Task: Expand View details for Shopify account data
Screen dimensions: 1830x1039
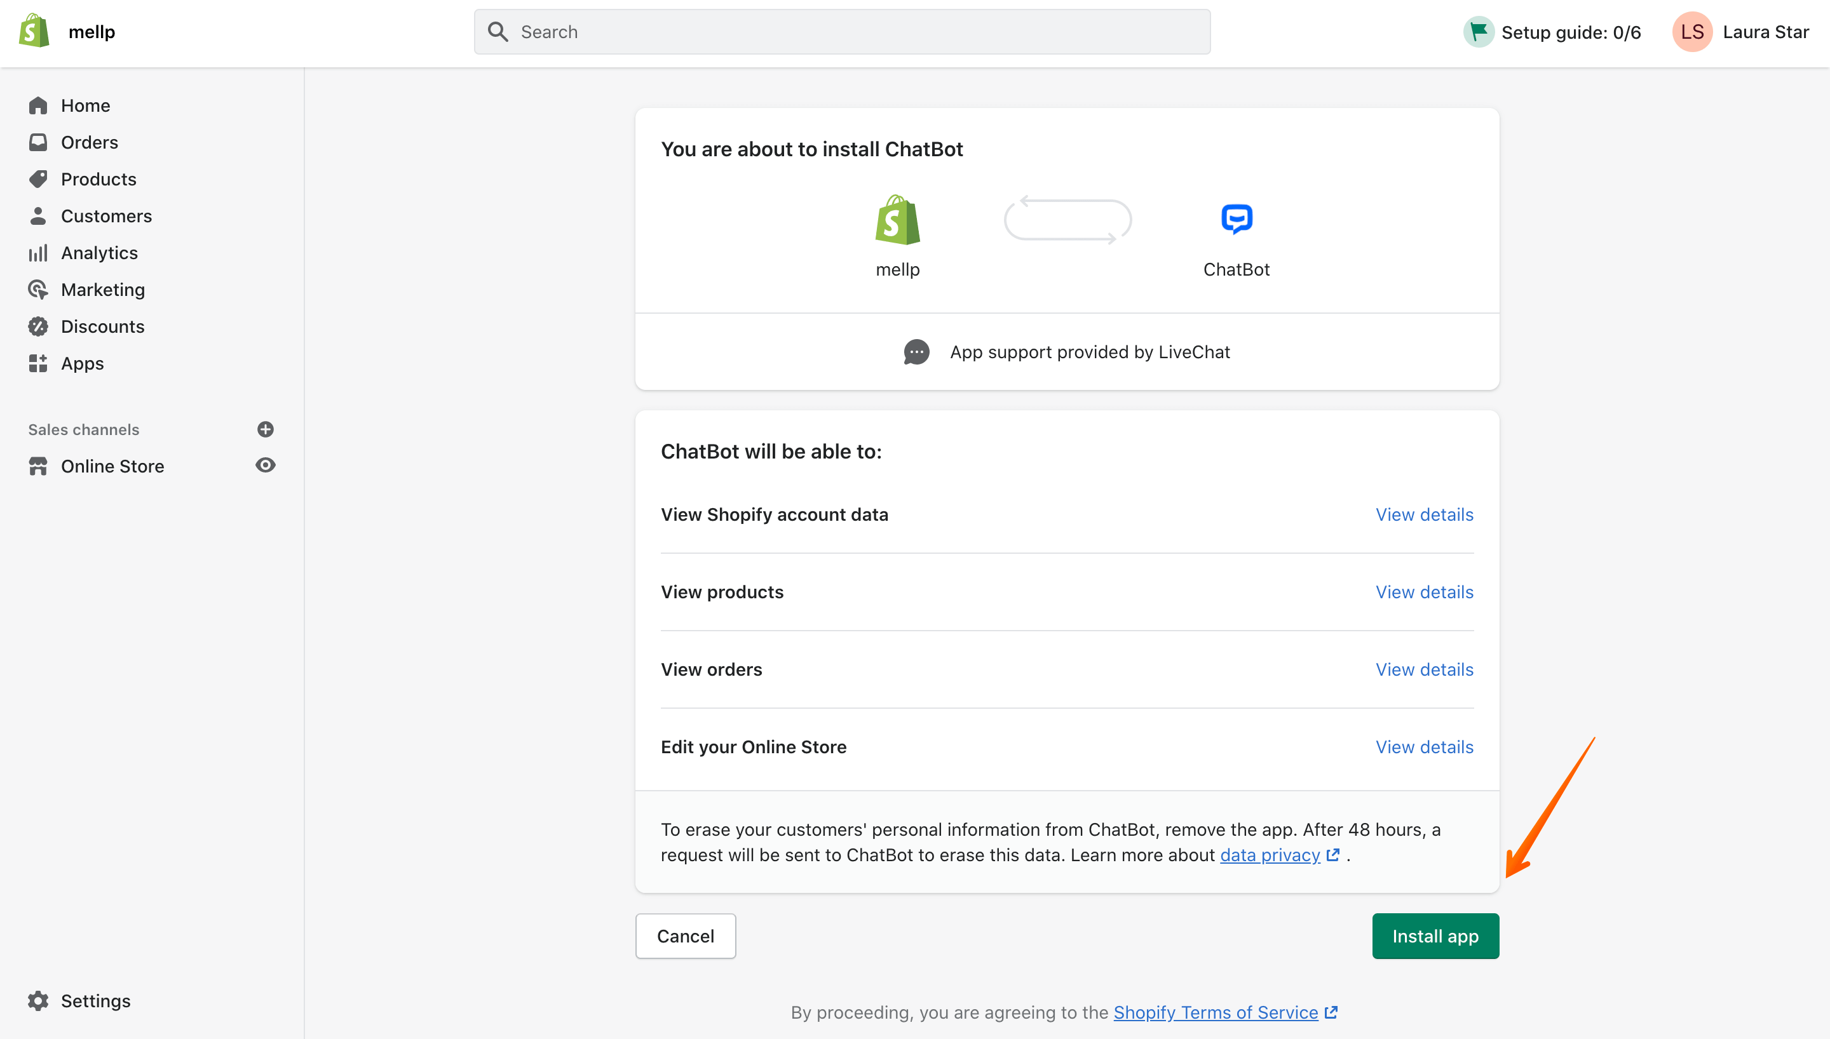Action: pyautogui.click(x=1424, y=514)
